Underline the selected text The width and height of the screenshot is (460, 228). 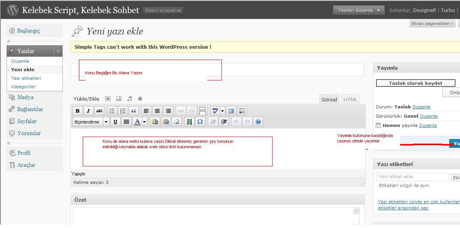pos(115,122)
